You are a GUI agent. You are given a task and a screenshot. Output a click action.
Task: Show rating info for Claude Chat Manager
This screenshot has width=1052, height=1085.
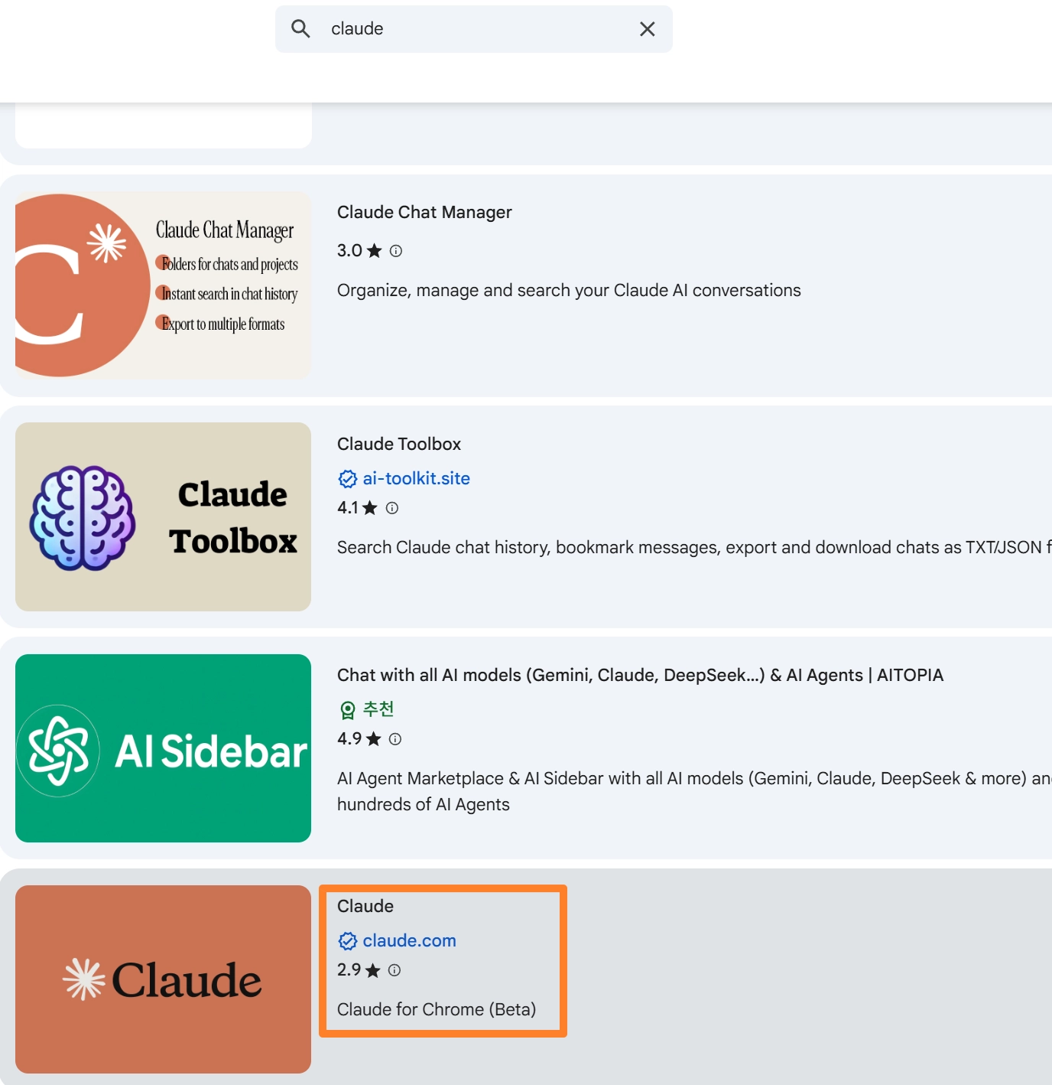click(x=395, y=251)
